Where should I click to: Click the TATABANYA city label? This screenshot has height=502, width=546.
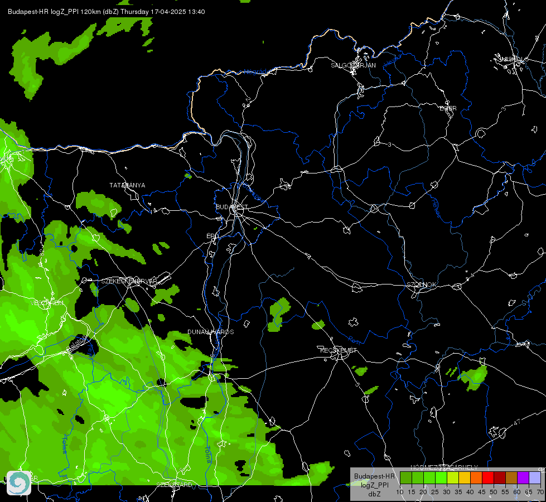[x=127, y=185]
